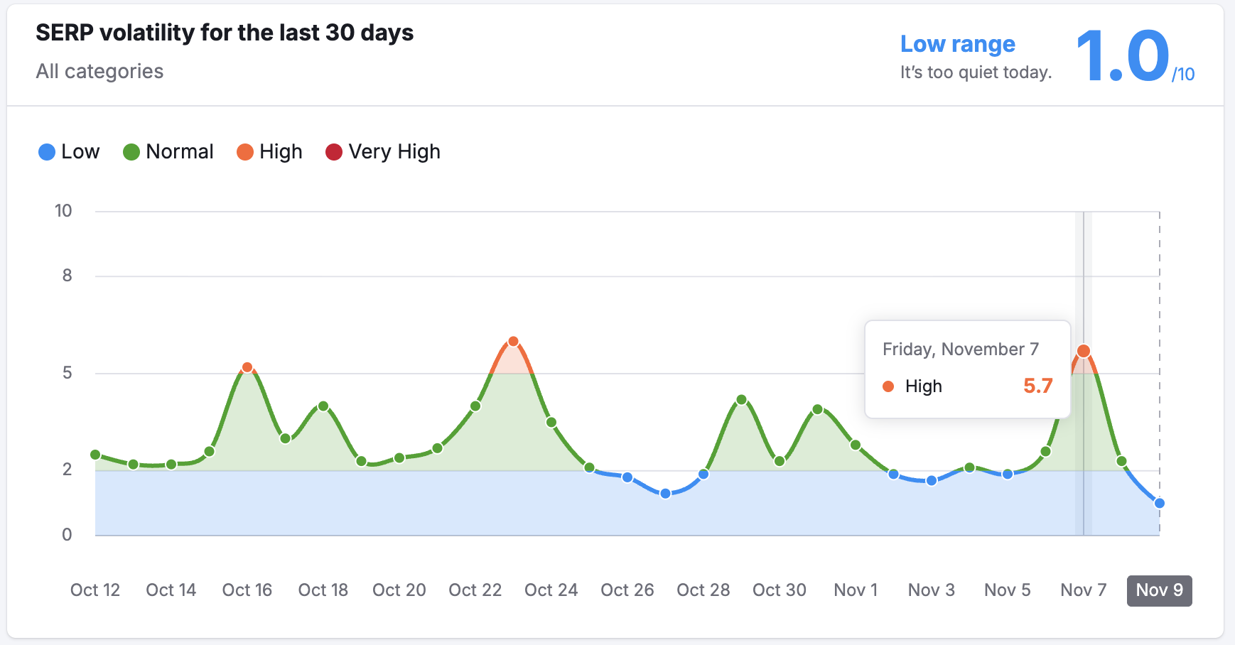The width and height of the screenshot is (1235, 645).
Task: Open the All categories selector
Action: (x=99, y=71)
